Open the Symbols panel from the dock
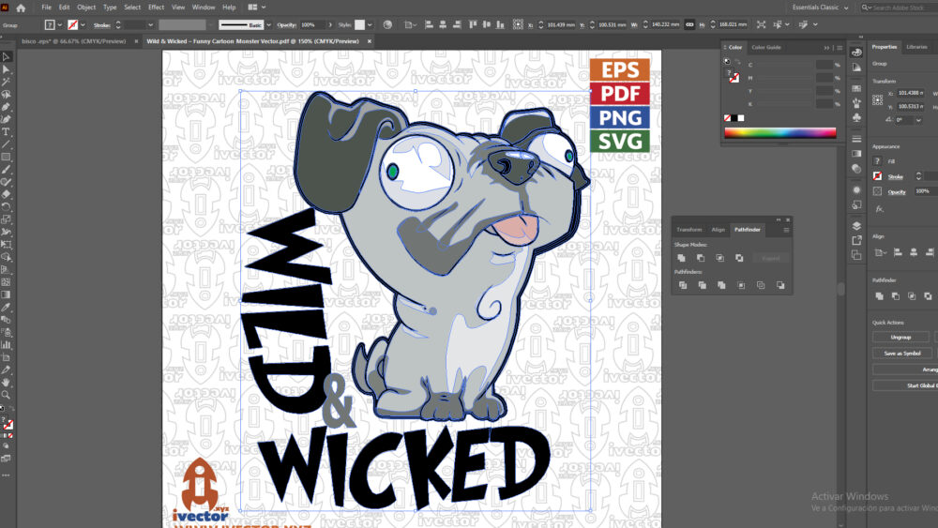Screen dimensions: 938x528 pyautogui.click(x=856, y=118)
